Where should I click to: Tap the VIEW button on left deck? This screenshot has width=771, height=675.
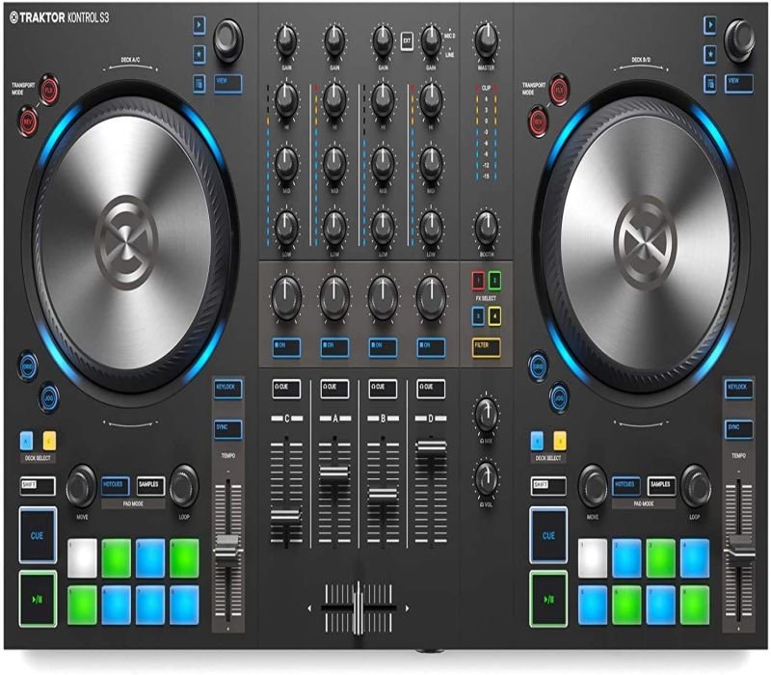coord(228,84)
